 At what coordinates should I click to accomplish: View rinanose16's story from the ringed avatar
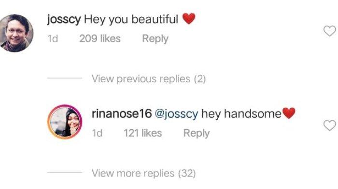tap(65, 122)
